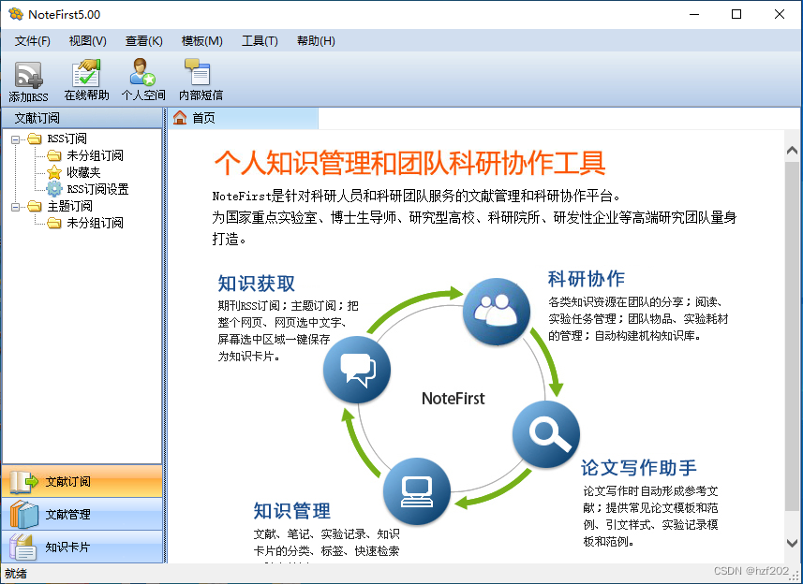This screenshot has width=803, height=584.
Task: Click the computer icon for knowledge management
Action: click(416, 489)
